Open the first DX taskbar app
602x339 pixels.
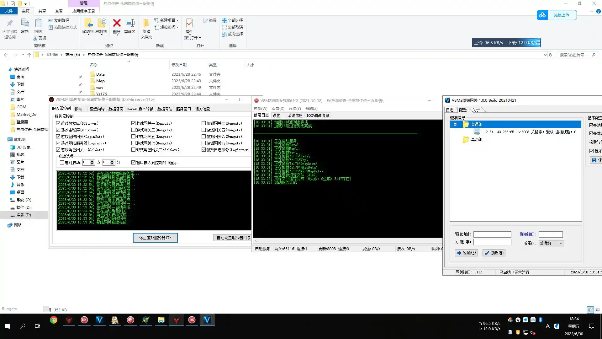(x=84, y=320)
